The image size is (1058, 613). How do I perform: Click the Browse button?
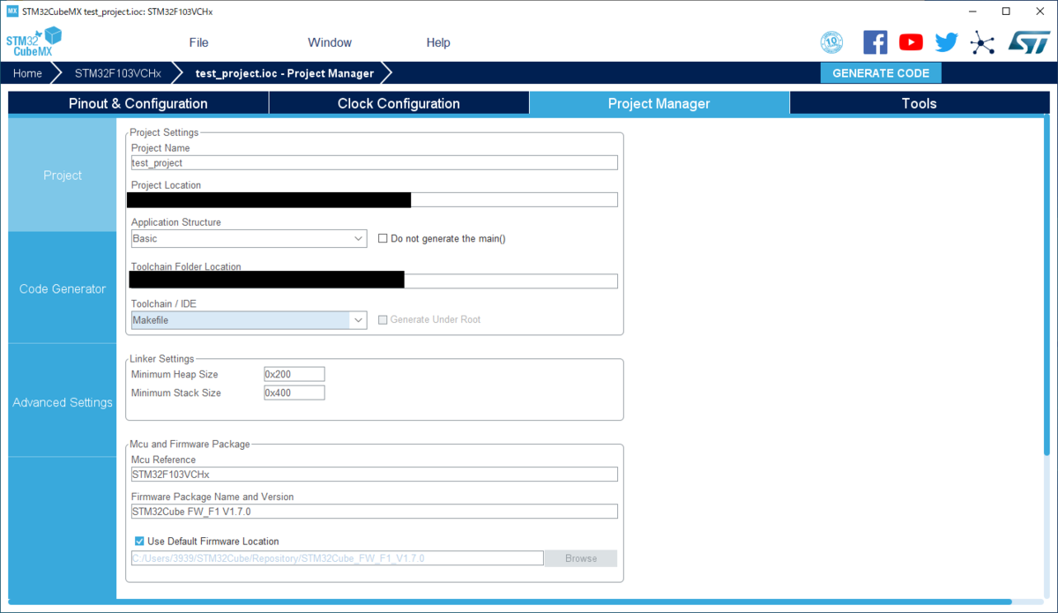click(x=581, y=558)
